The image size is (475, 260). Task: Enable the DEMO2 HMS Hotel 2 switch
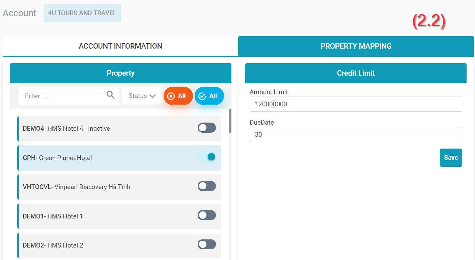point(206,244)
